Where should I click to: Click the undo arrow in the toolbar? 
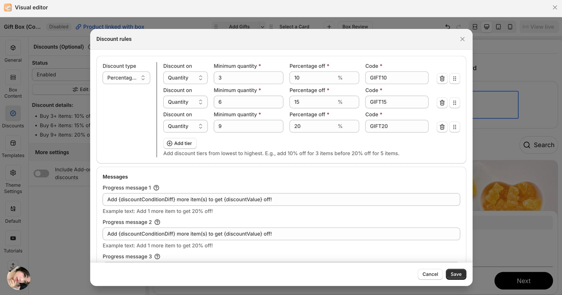click(448, 27)
